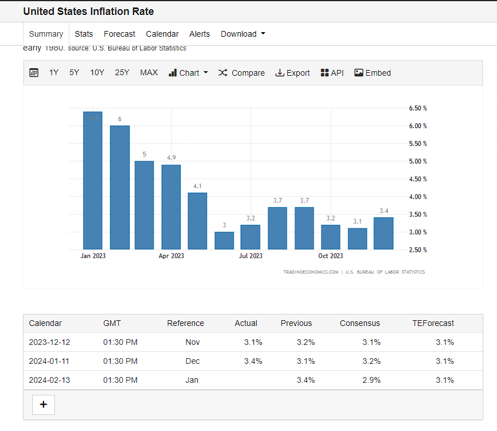This screenshot has height=431, width=497.
Task: Select the Summary tab
Action: pos(46,34)
